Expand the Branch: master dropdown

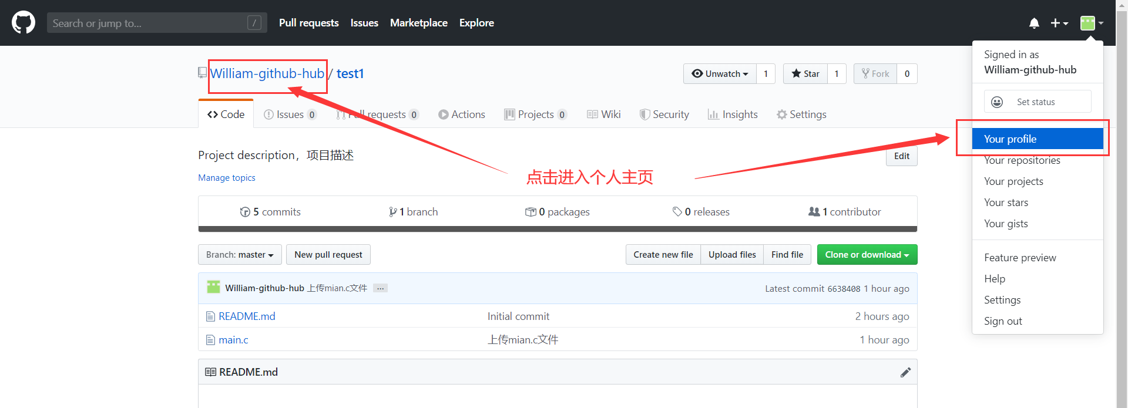pos(240,255)
